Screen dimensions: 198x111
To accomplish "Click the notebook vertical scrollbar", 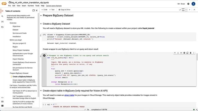I will [197, 57].
